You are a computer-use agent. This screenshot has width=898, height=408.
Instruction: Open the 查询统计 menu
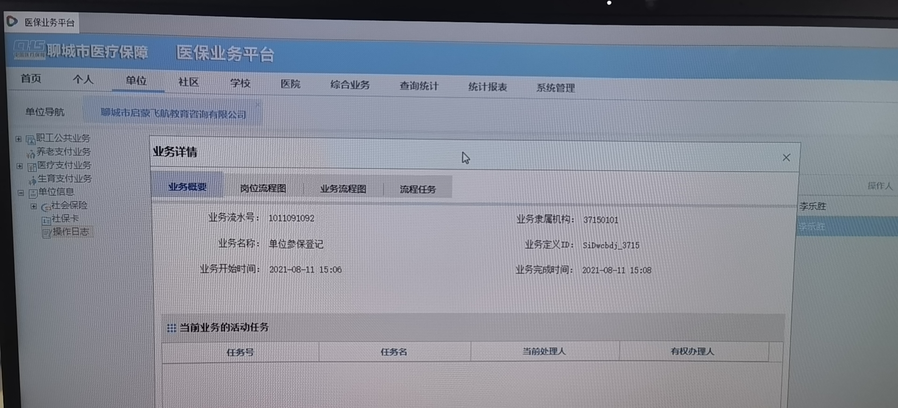(419, 86)
